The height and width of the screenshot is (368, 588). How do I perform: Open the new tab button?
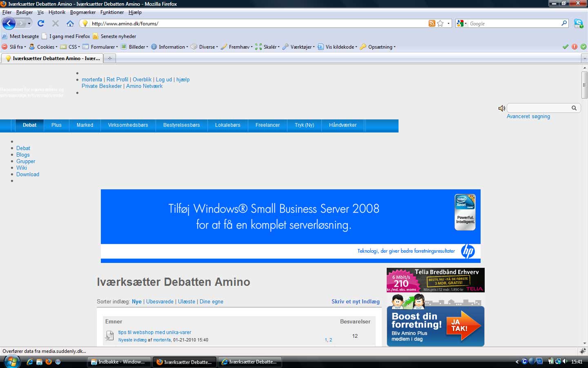109,58
